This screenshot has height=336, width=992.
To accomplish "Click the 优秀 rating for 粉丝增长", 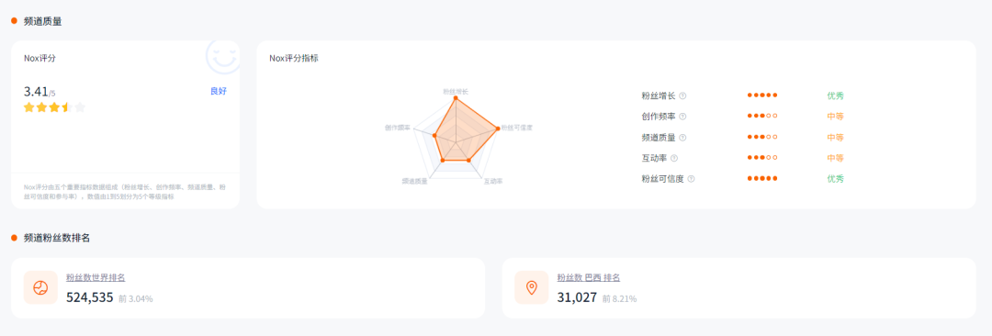I will tap(835, 96).
